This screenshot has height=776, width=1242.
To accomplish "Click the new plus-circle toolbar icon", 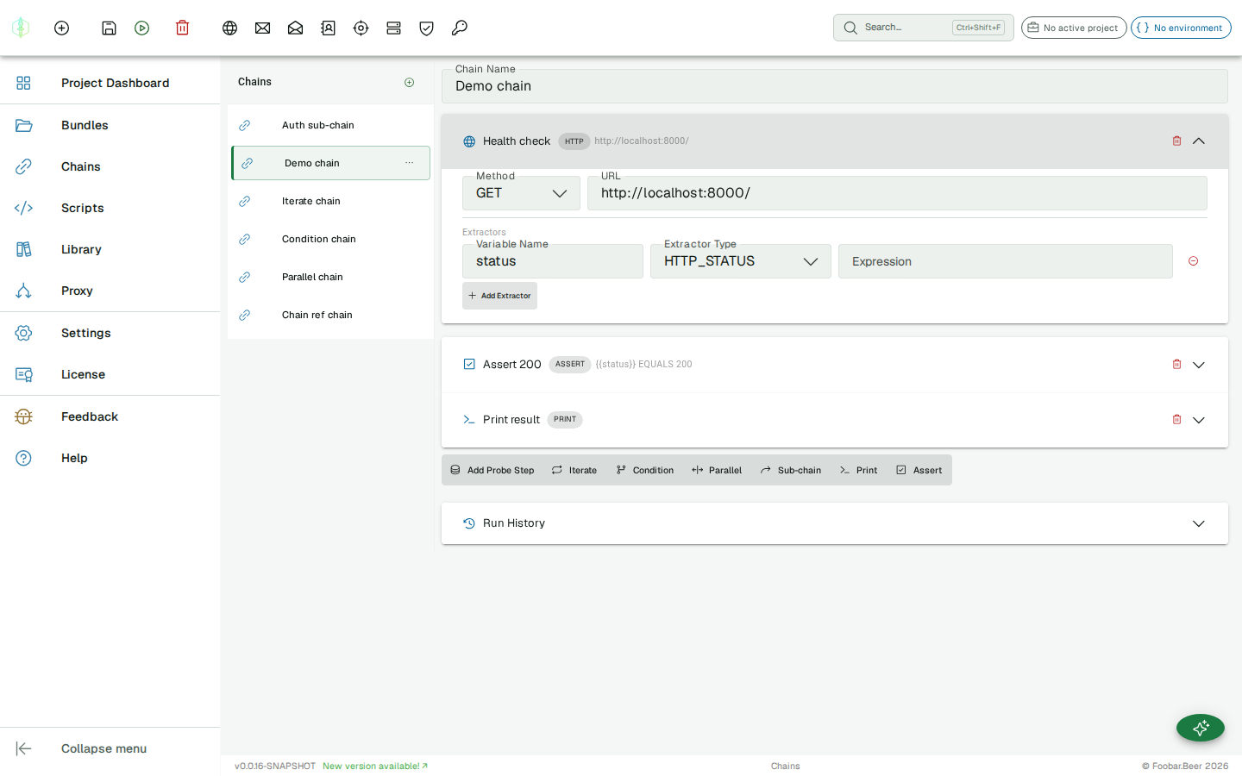I will pyautogui.click(x=61, y=28).
